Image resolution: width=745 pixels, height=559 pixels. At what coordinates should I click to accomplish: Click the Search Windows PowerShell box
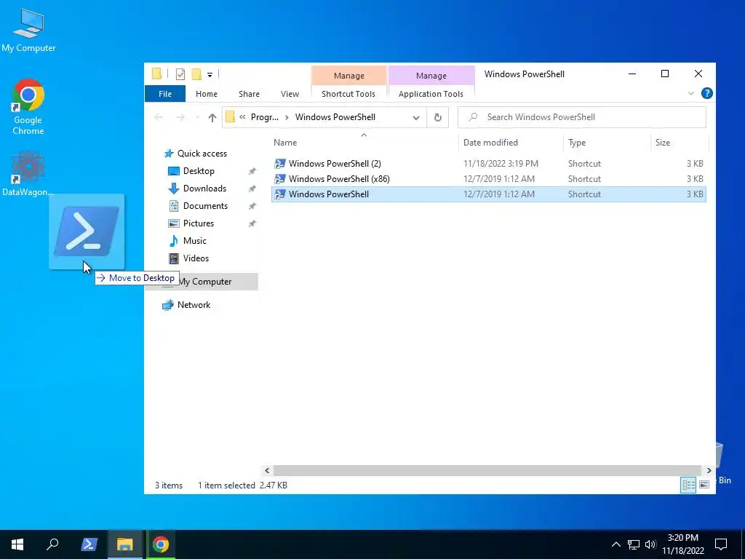[x=582, y=117]
